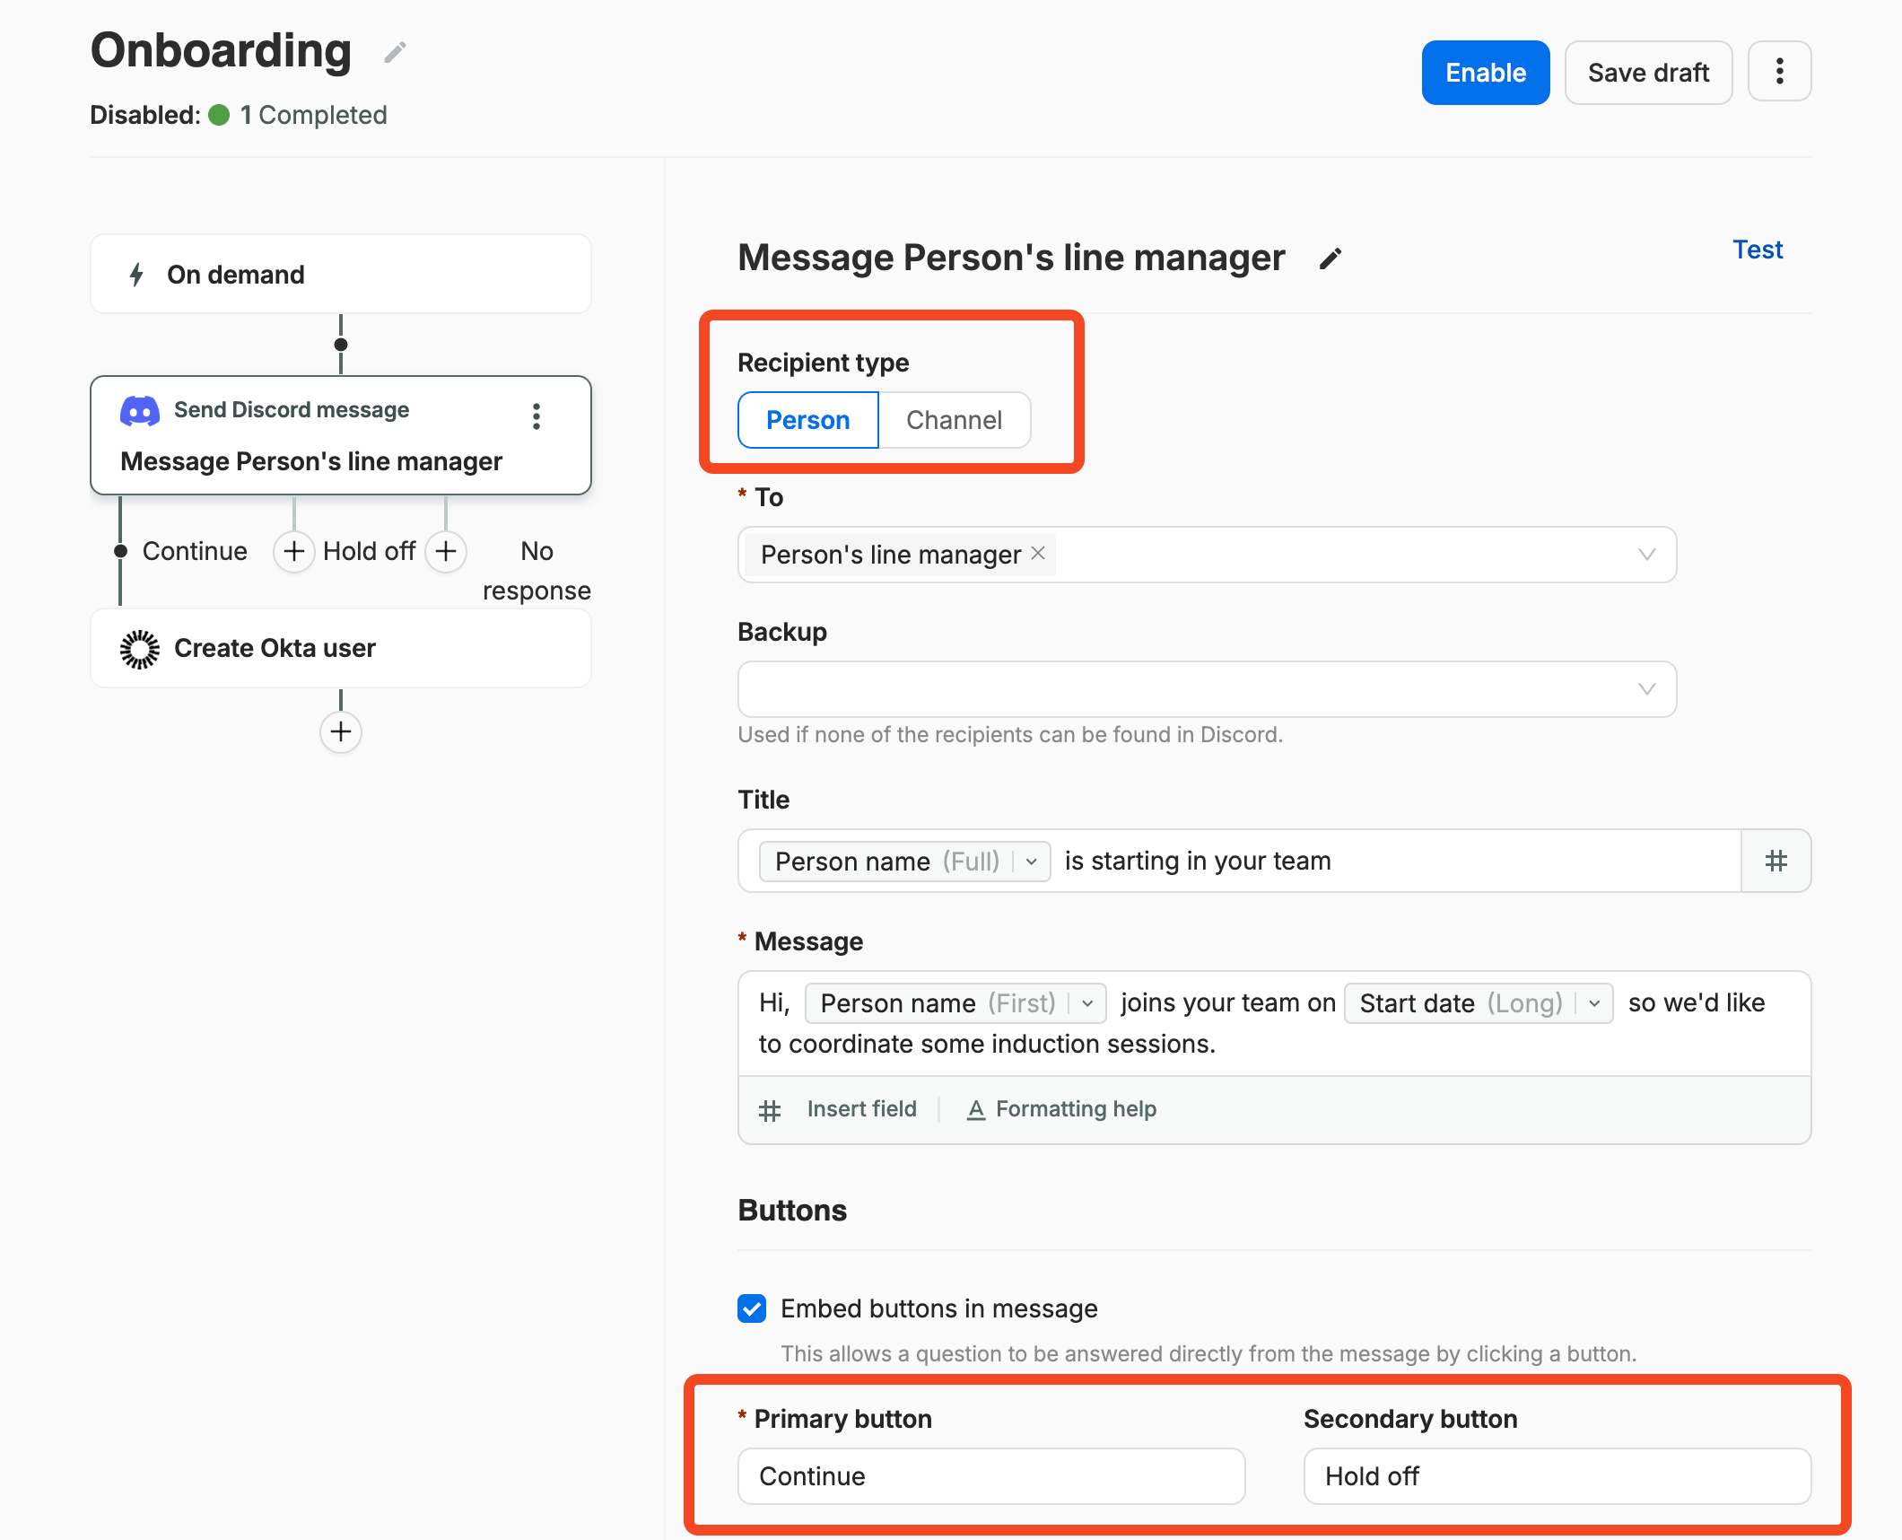Screen dimensions: 1902x1540
Task: Add step after Hold off branch
Action: 446,551
